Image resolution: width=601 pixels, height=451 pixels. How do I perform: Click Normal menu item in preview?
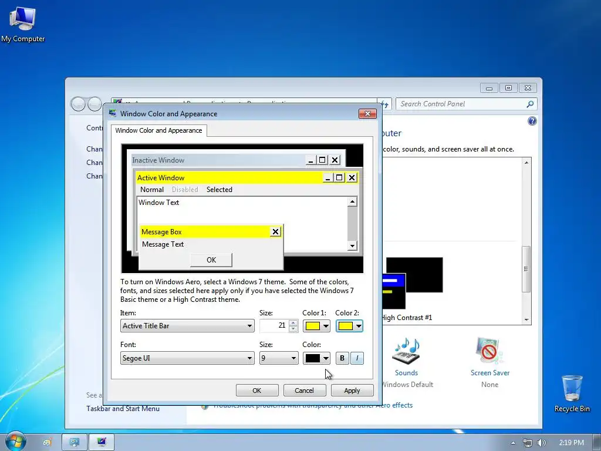click(152, 190)
